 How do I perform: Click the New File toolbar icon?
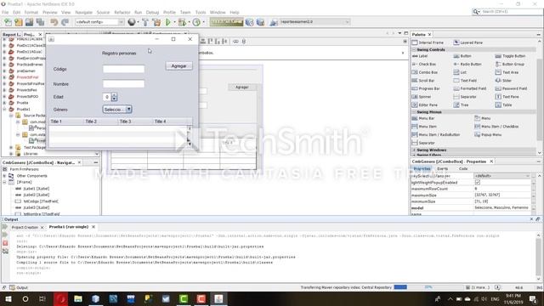tap(8, 22)
